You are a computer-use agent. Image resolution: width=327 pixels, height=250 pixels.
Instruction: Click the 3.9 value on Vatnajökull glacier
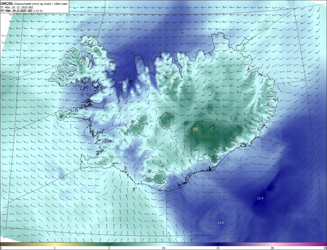coord(195,129)
